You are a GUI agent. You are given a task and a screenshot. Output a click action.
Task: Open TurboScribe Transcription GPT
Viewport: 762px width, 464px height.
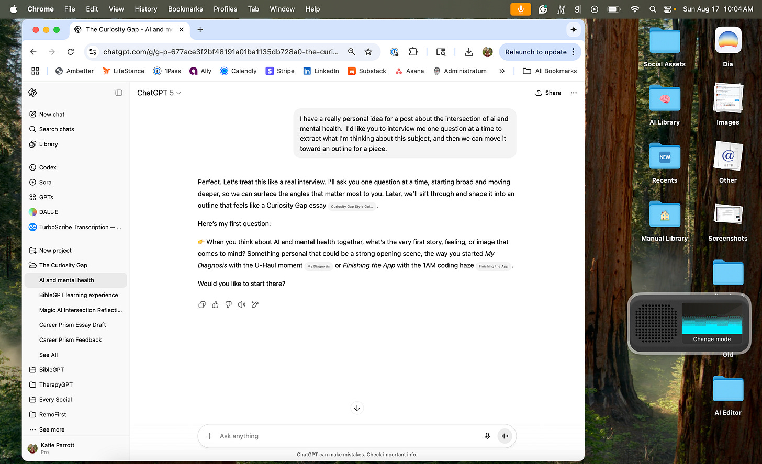pos(76,227)
